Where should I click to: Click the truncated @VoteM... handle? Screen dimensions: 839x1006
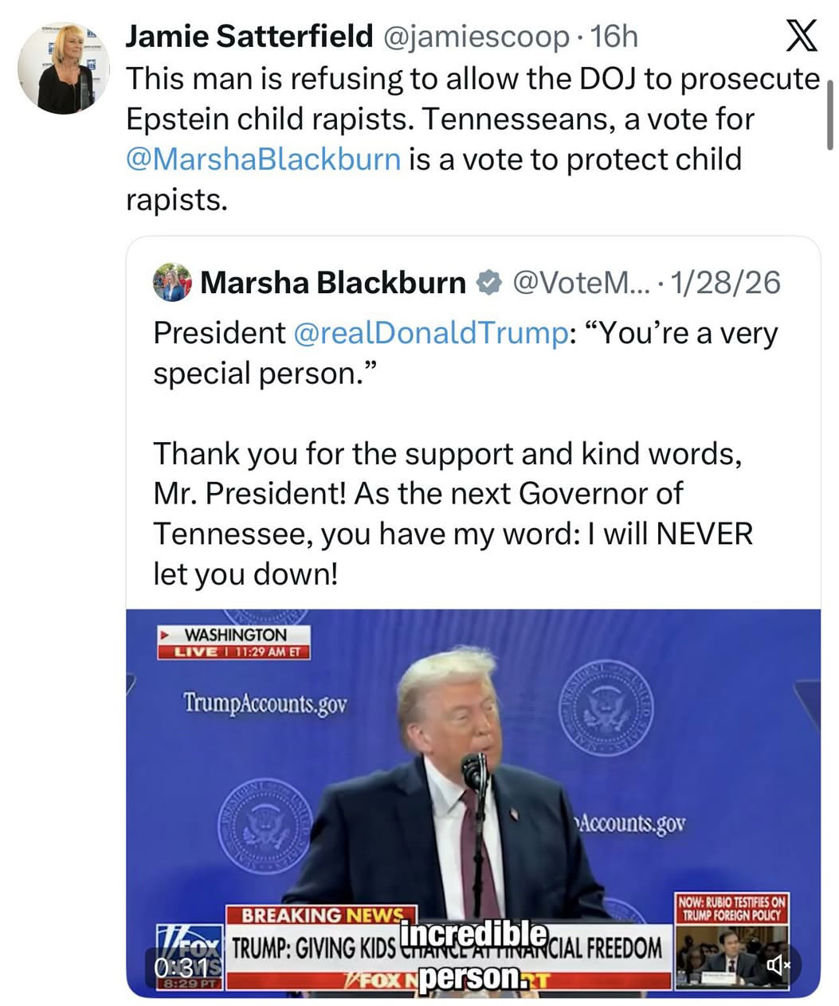pyautogui.click(x=583, y=283)
